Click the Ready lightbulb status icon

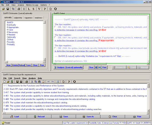pyautogui.click(x=3, y=123)
